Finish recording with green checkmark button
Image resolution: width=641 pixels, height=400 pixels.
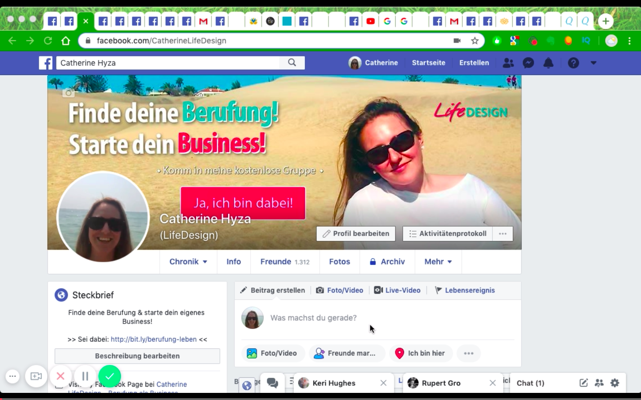pyautogui.click(x=110, y=376)
